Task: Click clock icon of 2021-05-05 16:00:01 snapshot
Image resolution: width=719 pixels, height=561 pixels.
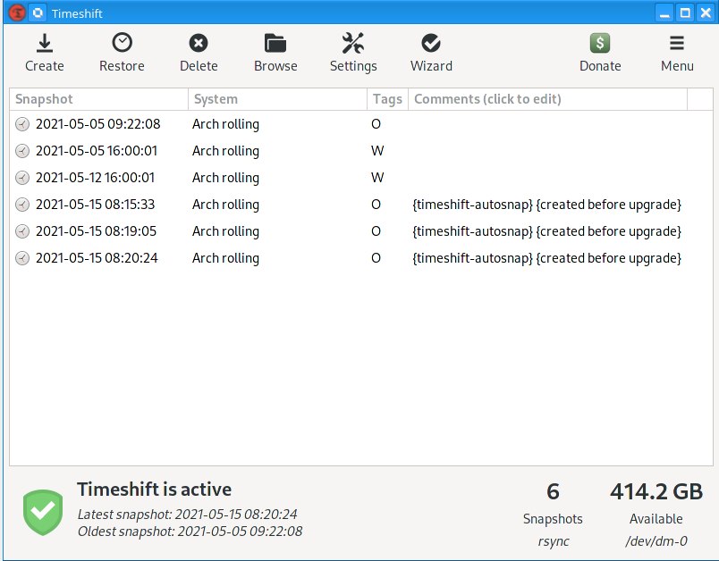Action: [x=22, y=151]
